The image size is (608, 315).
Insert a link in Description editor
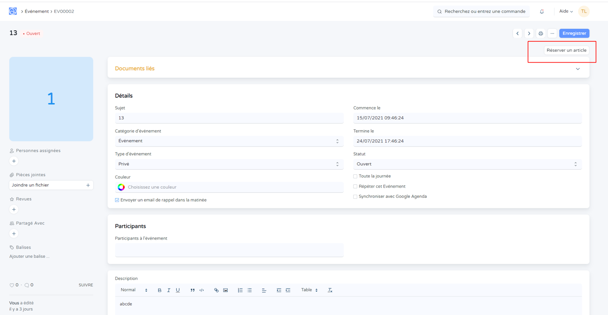tap(216, 290)
